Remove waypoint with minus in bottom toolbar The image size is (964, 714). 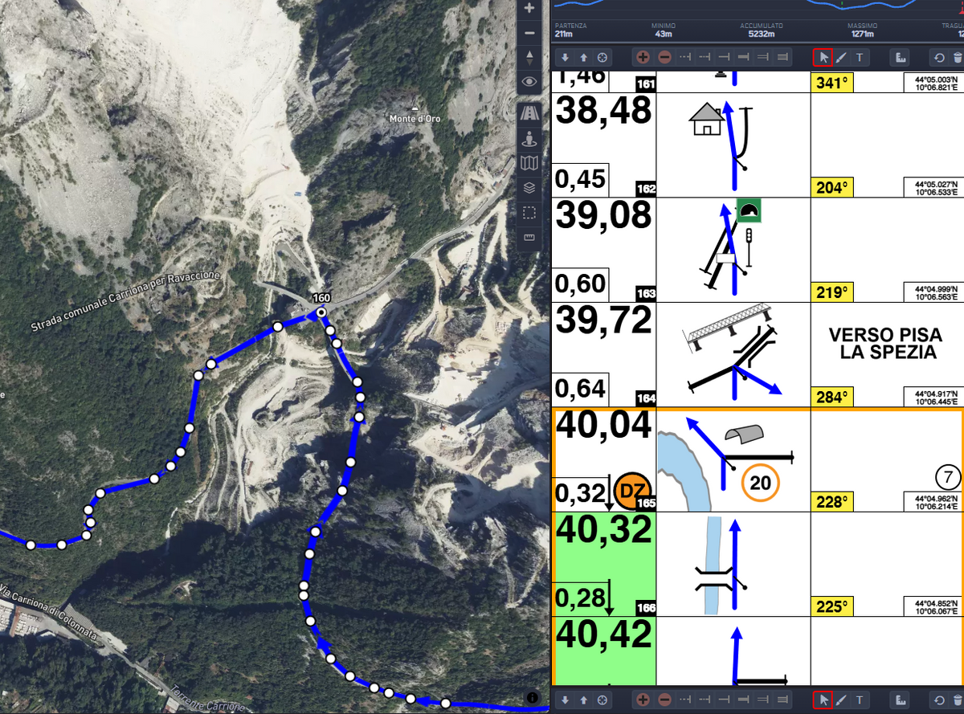[x=664, y=700]
